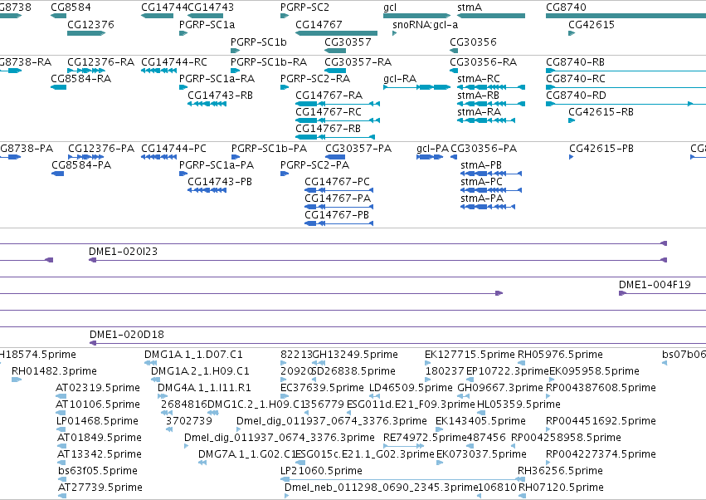
Task: Open the snoRNA:gcl-a feature label
Action: click(425, 24)
